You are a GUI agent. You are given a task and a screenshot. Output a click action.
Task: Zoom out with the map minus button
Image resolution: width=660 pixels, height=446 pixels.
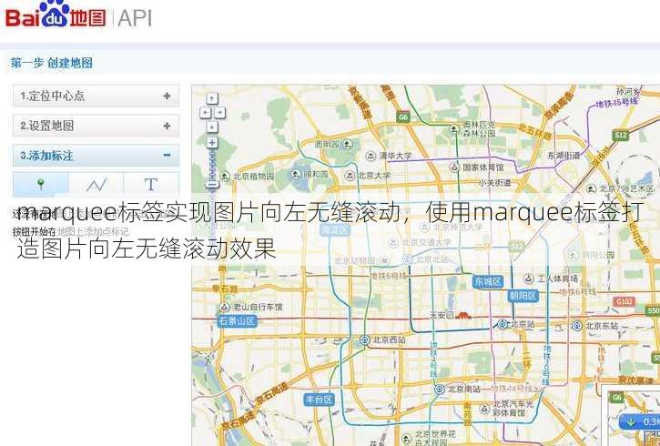pyautogui.click(x=212, y=184)
